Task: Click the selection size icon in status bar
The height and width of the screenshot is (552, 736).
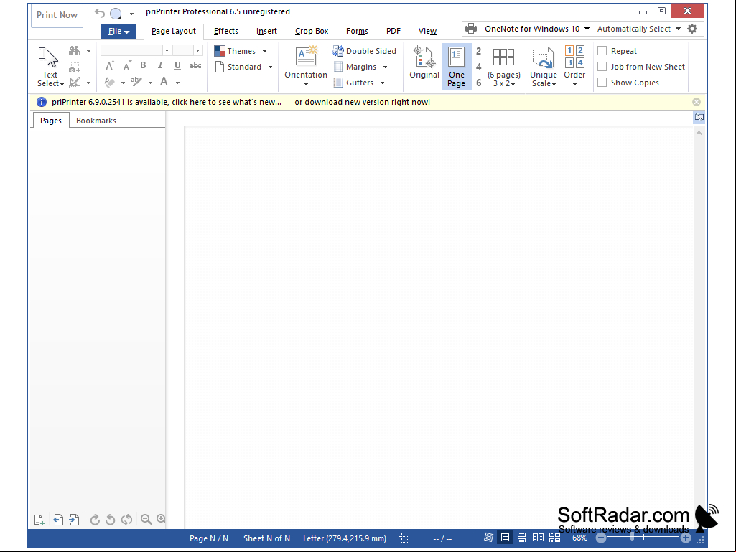Action: (x=404, y=538)
